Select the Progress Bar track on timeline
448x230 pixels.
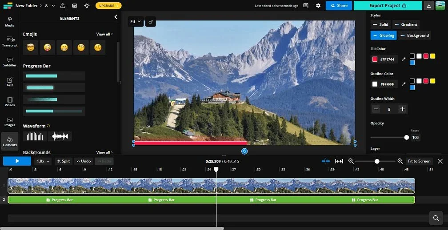(211, 200)
